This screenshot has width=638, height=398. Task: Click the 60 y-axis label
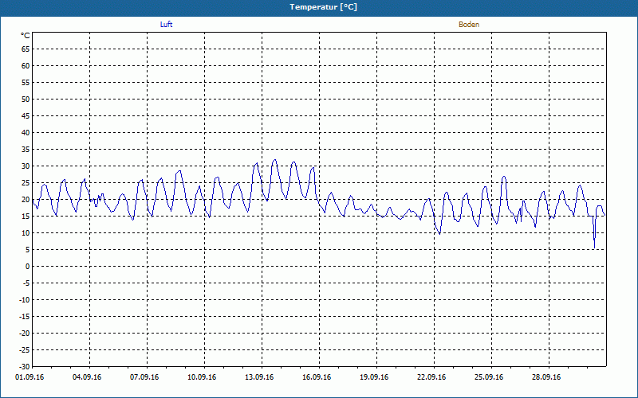click(x=26, y=66)
